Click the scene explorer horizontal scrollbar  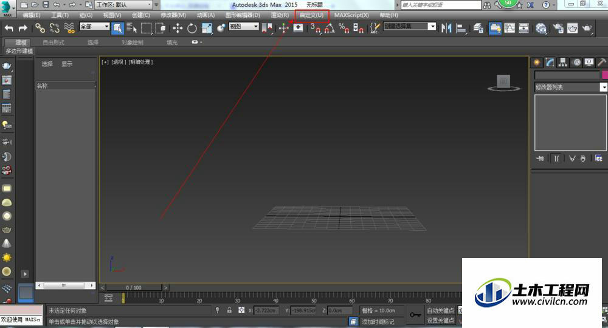click(x=65, y=285)
